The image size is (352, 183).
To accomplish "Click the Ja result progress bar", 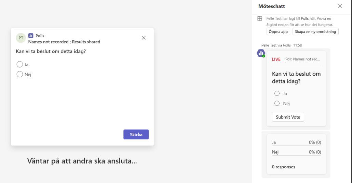I will pos(296,146).
